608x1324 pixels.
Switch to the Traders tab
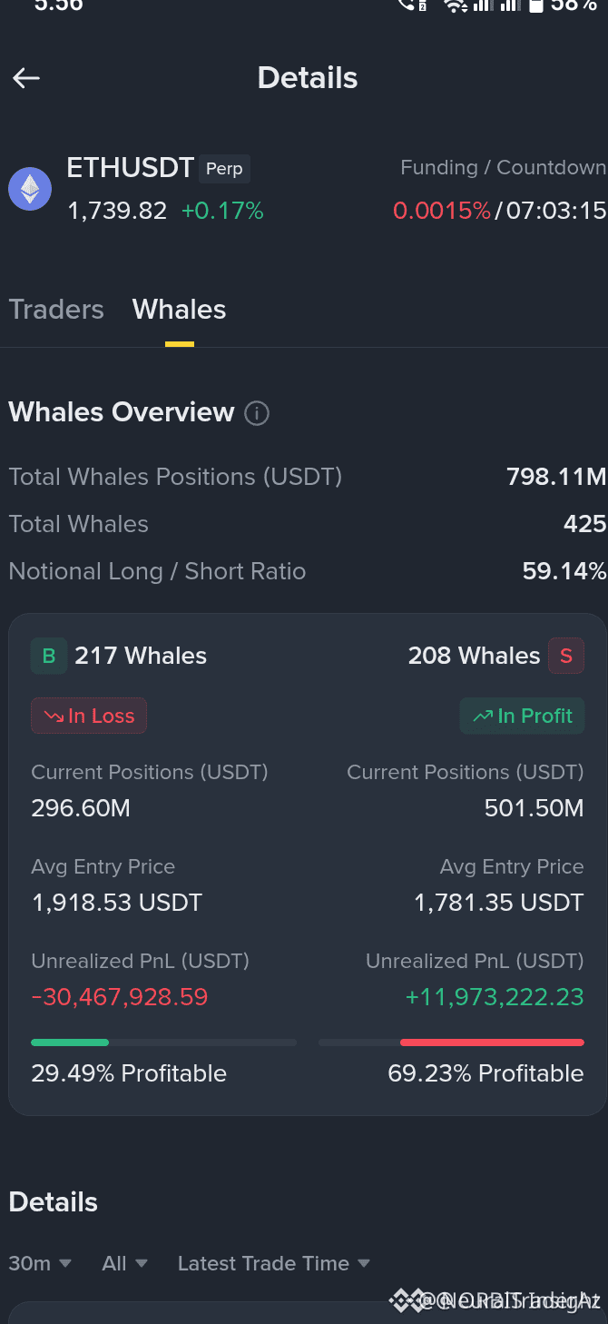click(x=56, y=310)
